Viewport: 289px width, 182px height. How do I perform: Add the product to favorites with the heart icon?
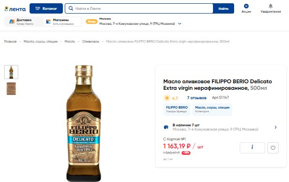click(x=273, y=148)
